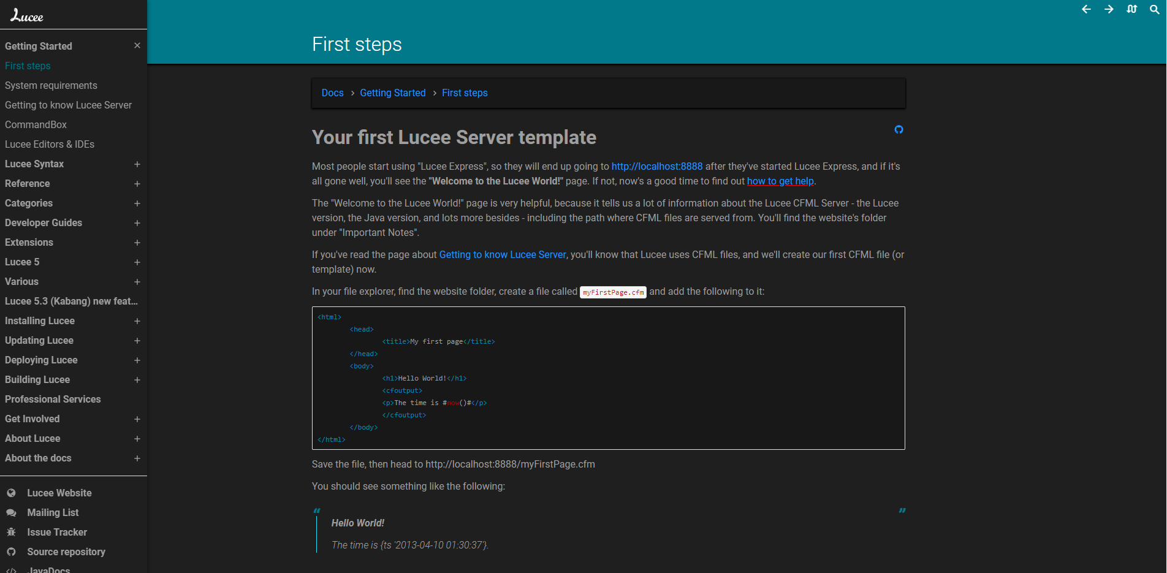Click Hello World! quoted output text
This screenshot has height=573, width=1167.
tap(358, 523)
